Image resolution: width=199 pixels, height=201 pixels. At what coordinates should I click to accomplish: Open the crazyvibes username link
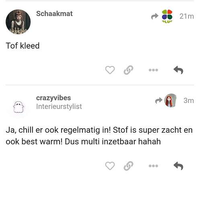pyautogui.click(x=53, y=98)
